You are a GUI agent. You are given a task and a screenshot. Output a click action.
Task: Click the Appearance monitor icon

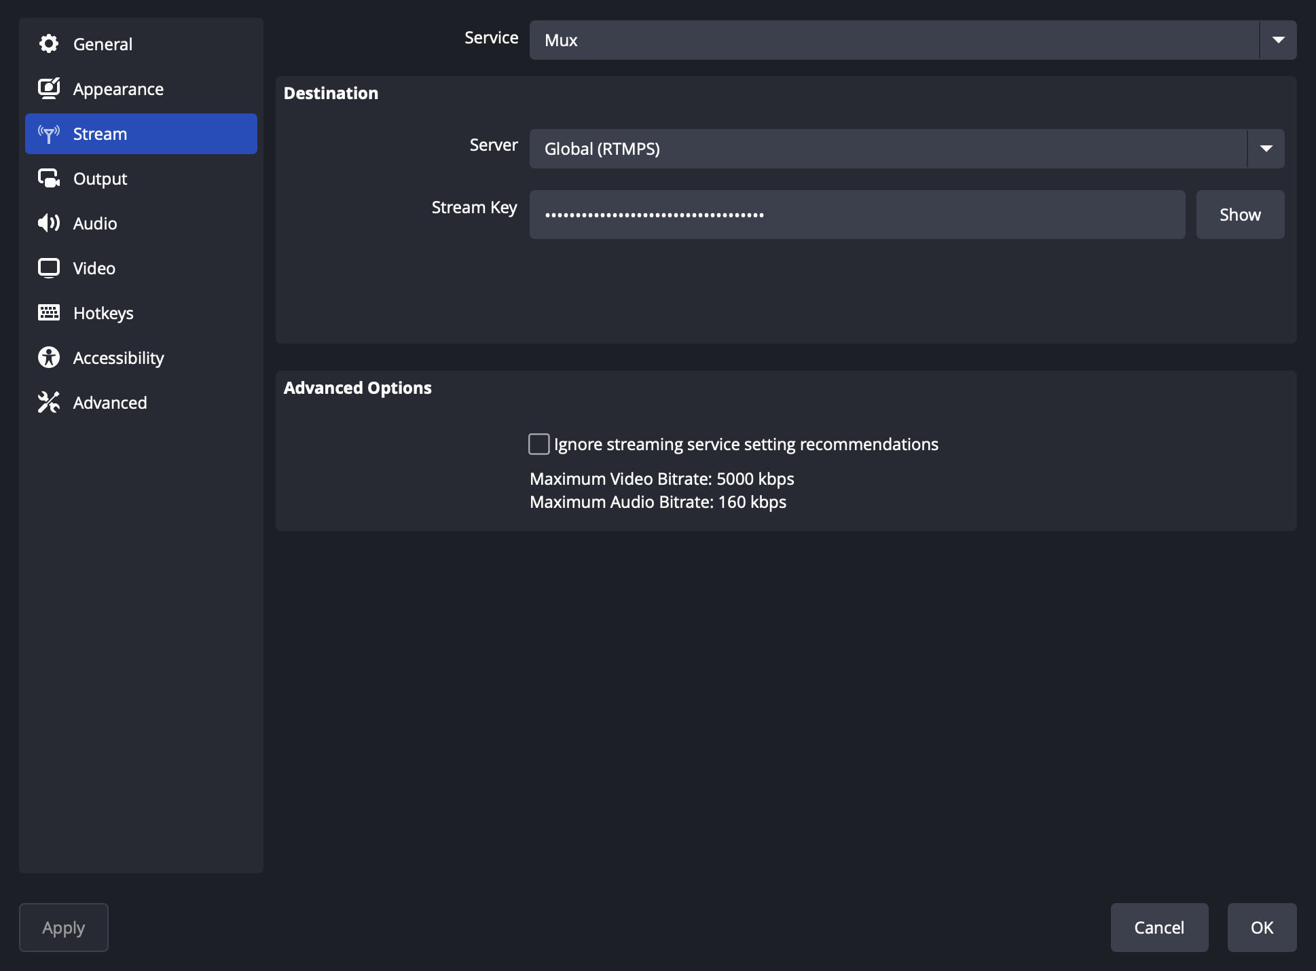(49, 89)
